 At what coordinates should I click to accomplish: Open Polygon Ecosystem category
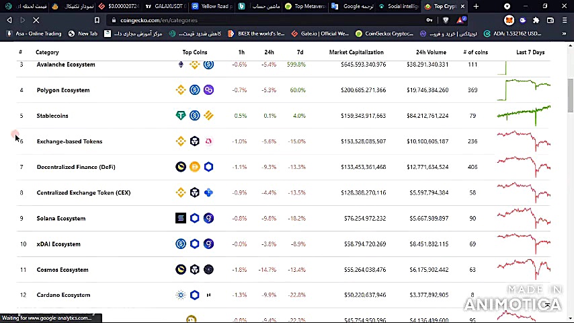[x=63, y=89]
